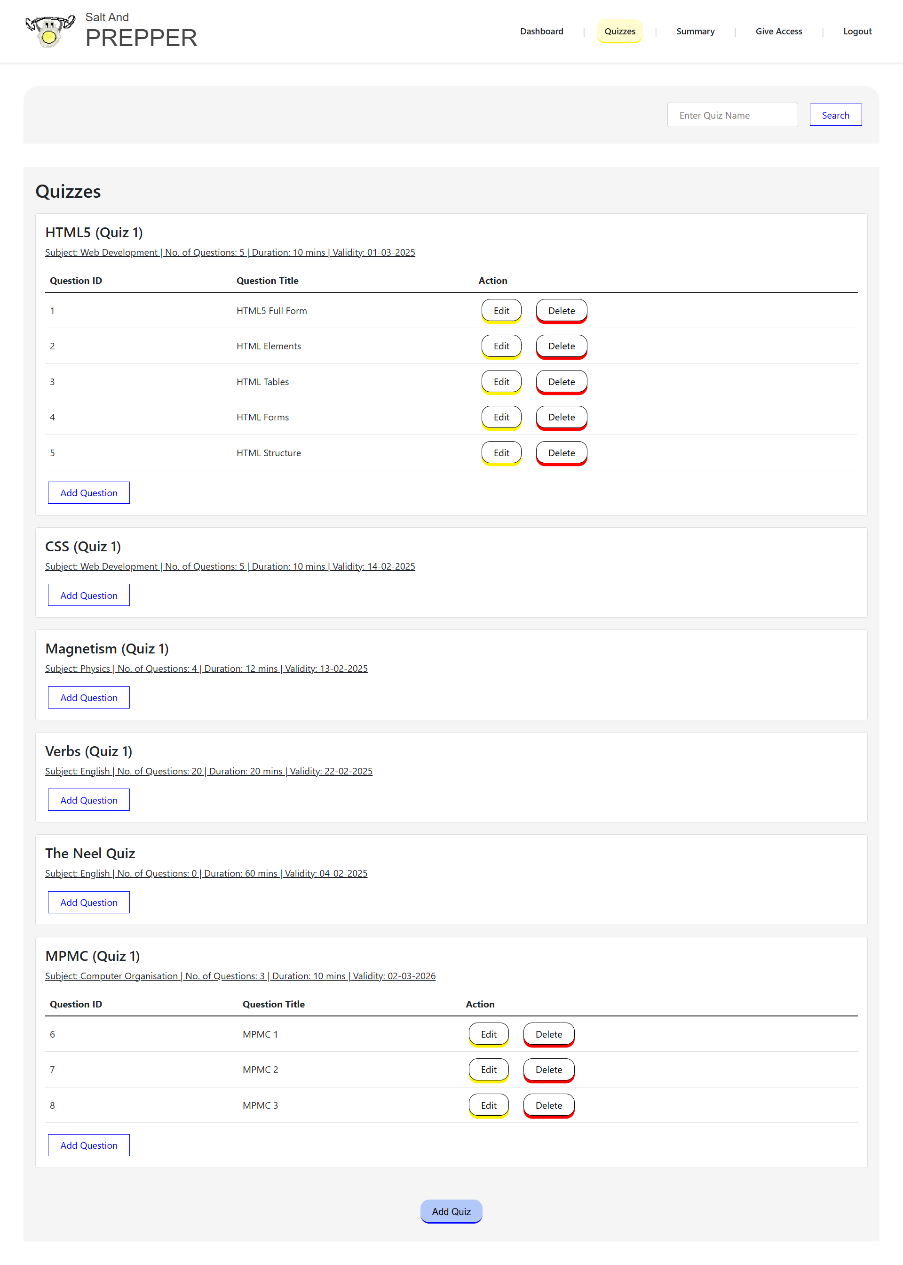Open the Verbs quiz details link
Viewport: 903px width, 1265px height.
(x=208, y=771)
